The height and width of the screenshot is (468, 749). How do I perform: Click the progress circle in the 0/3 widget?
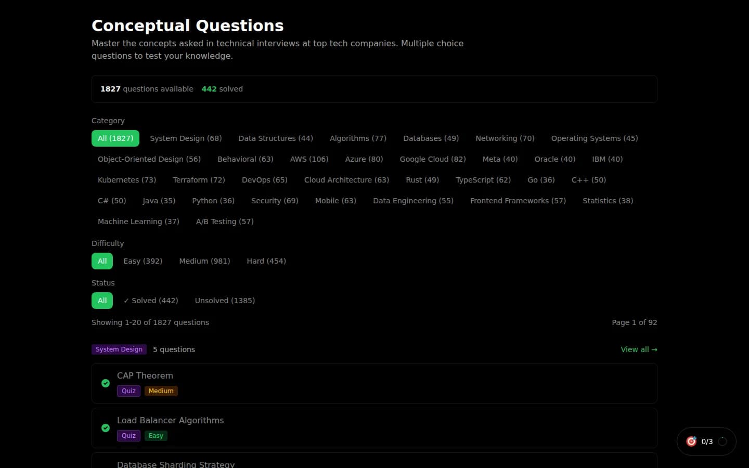[722, 441]
